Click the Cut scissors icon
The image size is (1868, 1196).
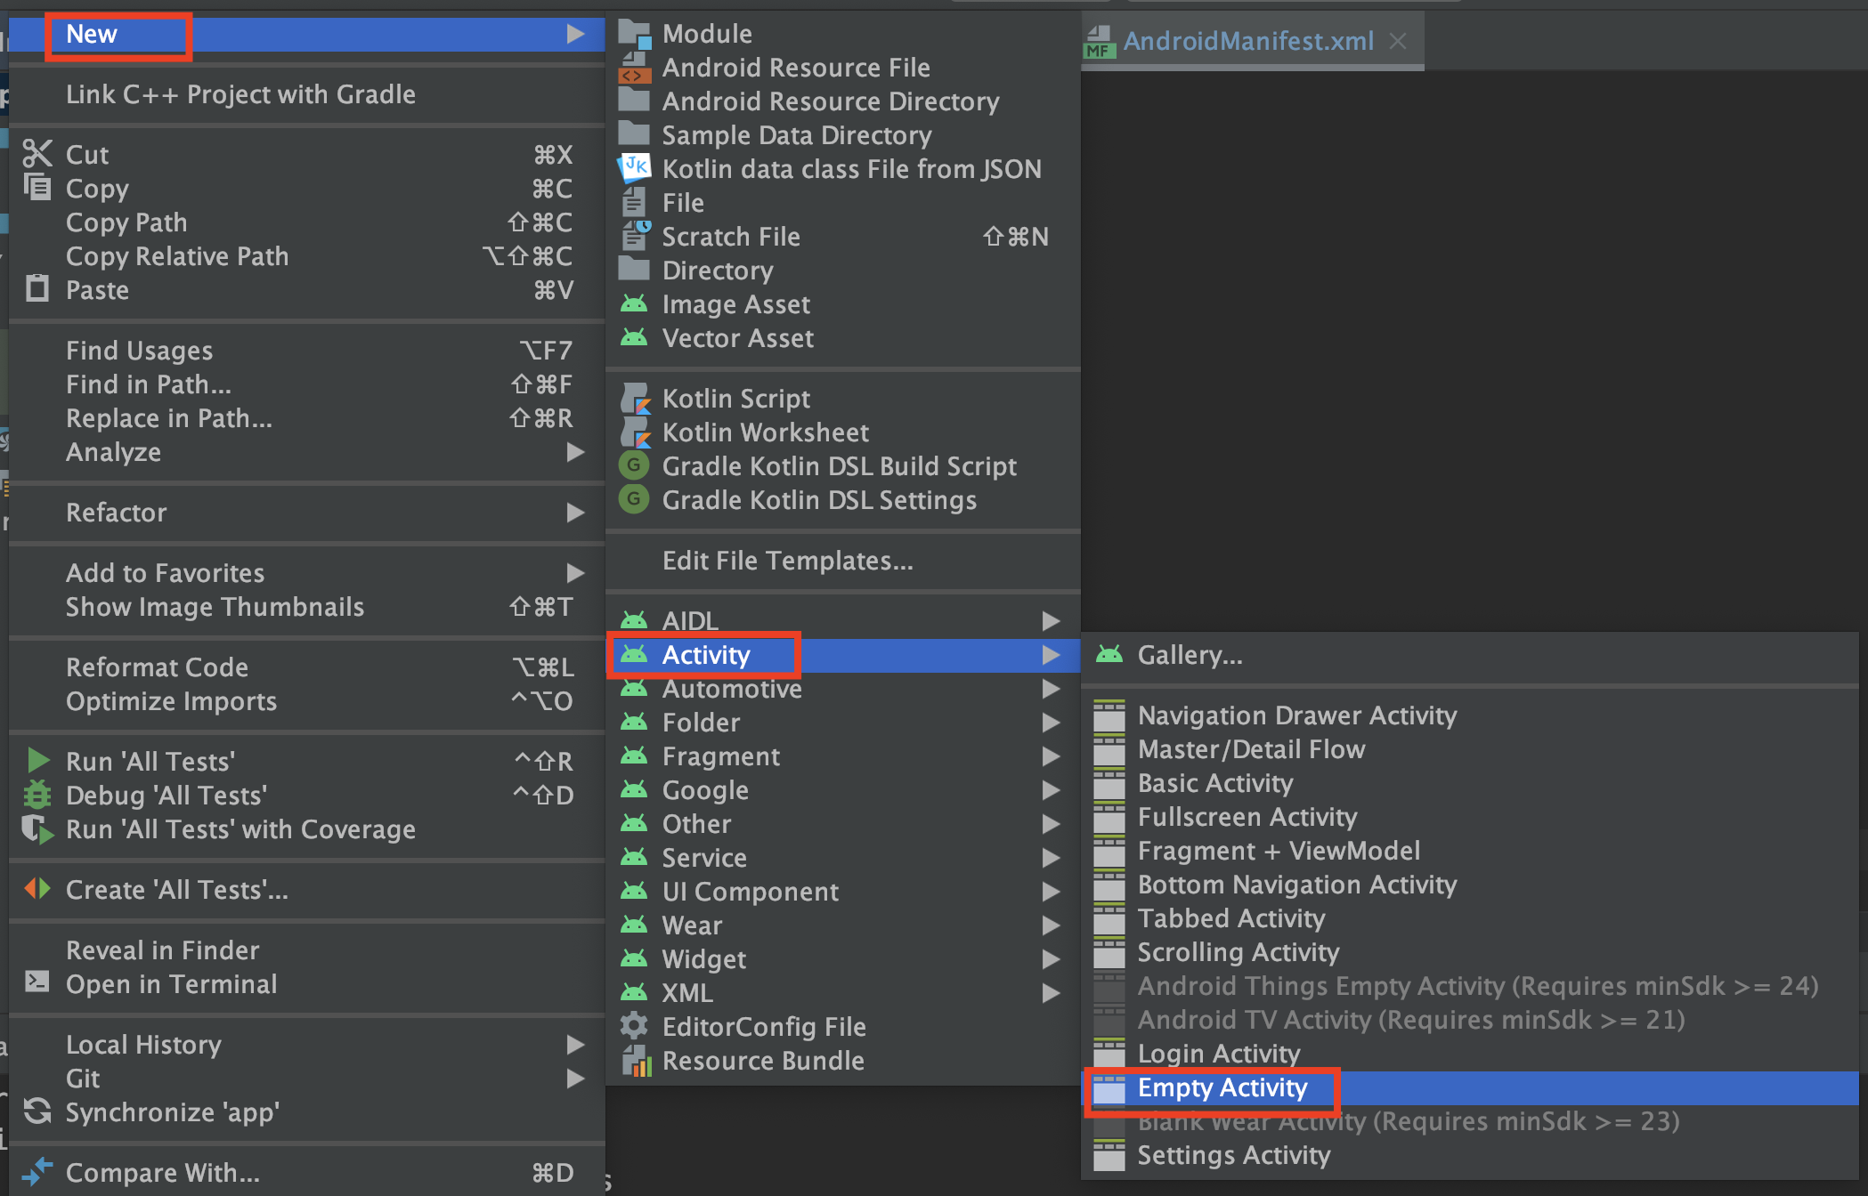pyautogui.click(x=37, y=154)
